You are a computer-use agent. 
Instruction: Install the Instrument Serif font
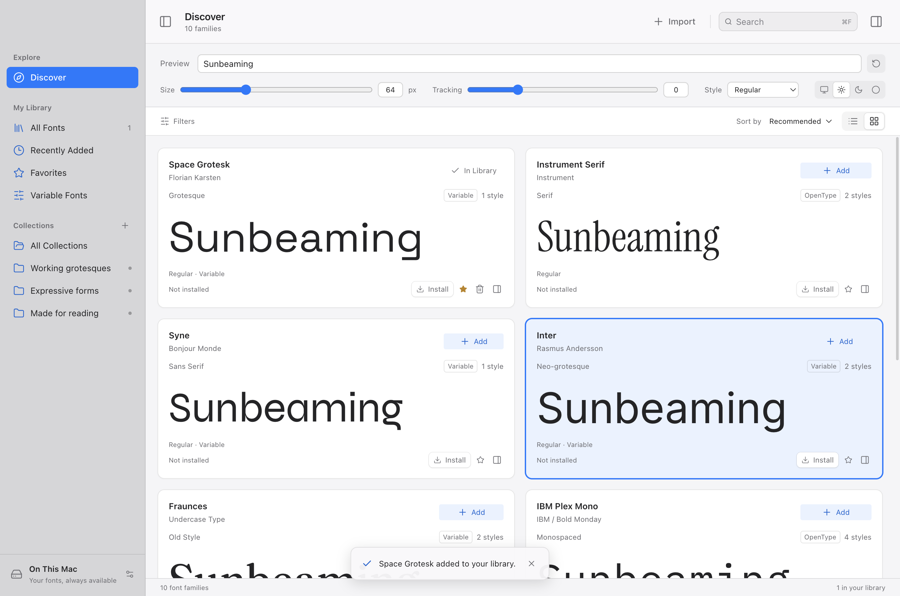click(x=817, y=289)
